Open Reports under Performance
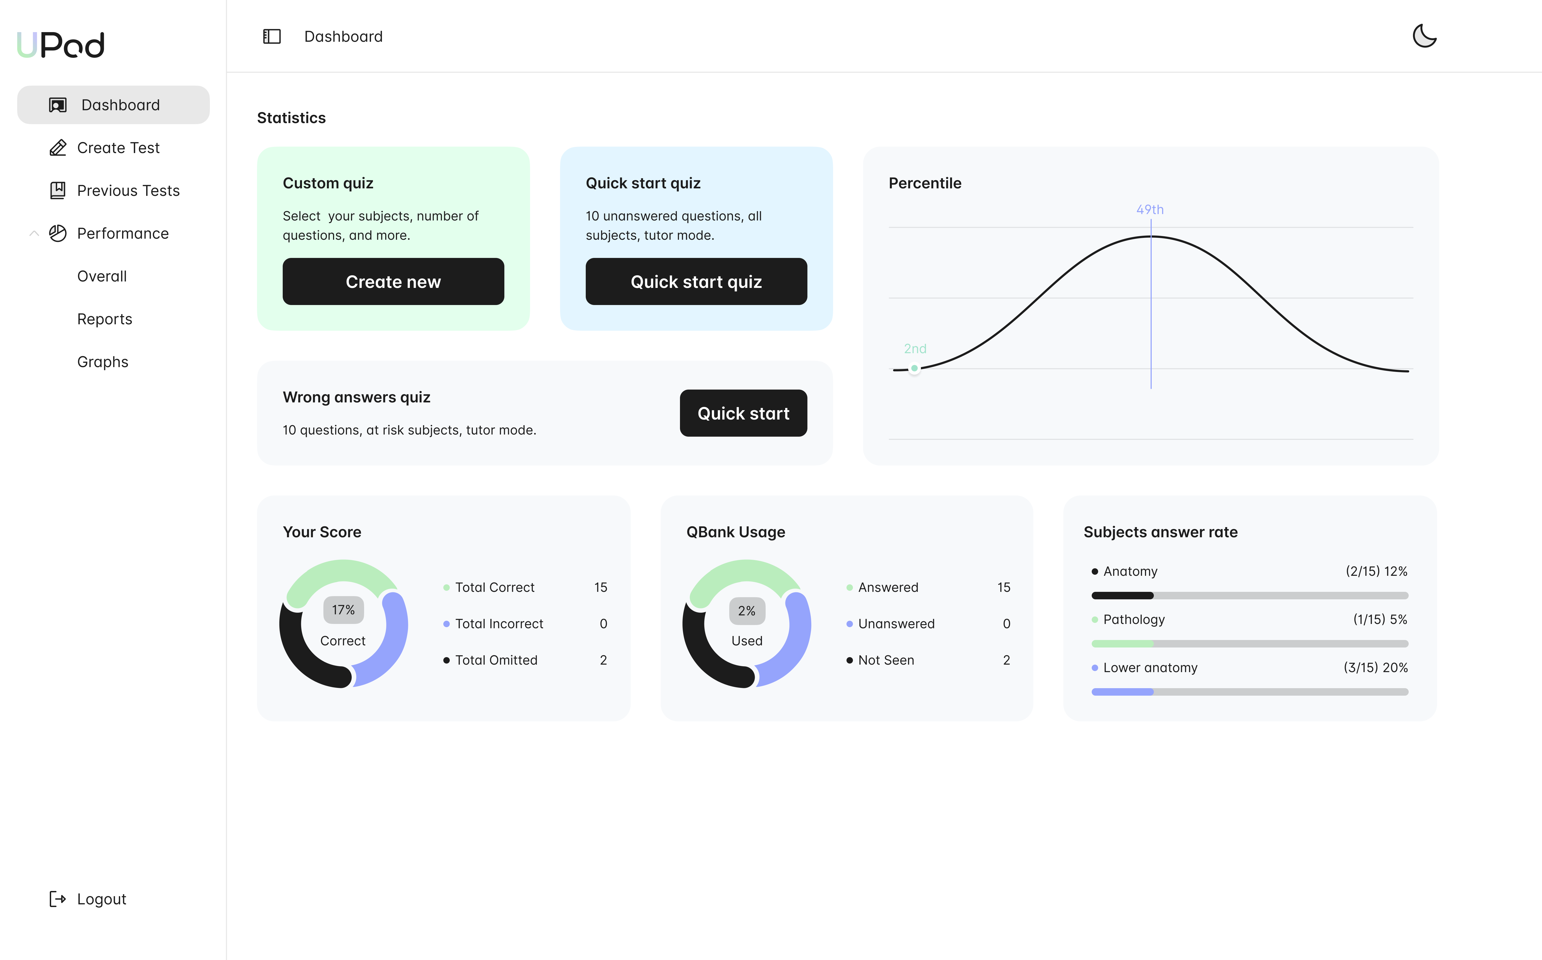Viewport: 1542px width, 960px height. [x=105, y=319]
